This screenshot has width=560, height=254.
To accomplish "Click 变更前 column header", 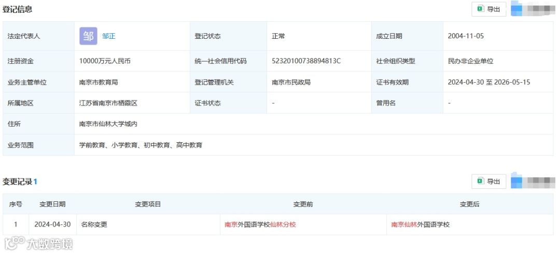I will (x=303, y=204).
